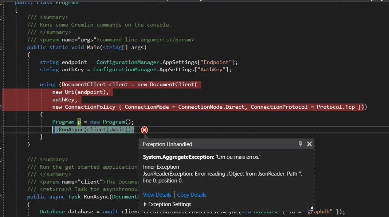Click the Gremlin commands comment line
Image resolution: width=389 pixels, height=217 pixels.
coord(99,25)
